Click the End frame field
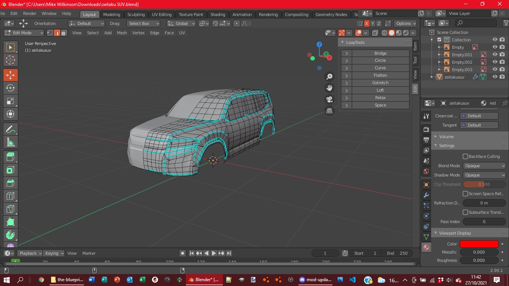The image size is (509, 286). (x=397, y=253)
